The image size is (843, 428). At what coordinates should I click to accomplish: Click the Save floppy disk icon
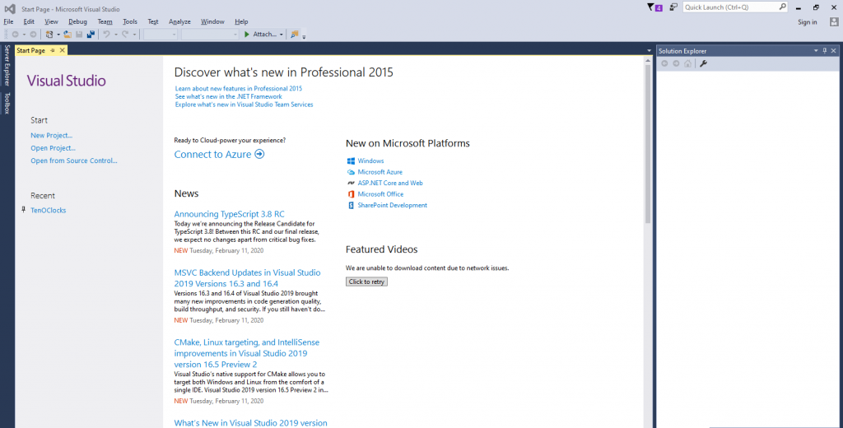[x=79, y=35]
